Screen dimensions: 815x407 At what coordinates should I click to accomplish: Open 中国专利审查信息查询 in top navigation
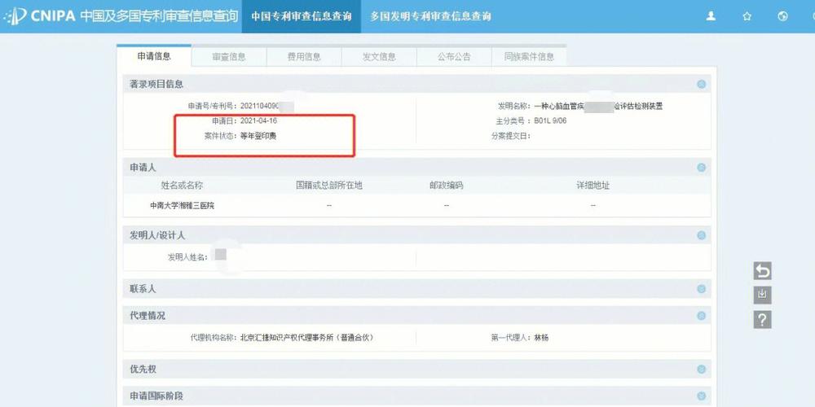click(x=302, y=16)
